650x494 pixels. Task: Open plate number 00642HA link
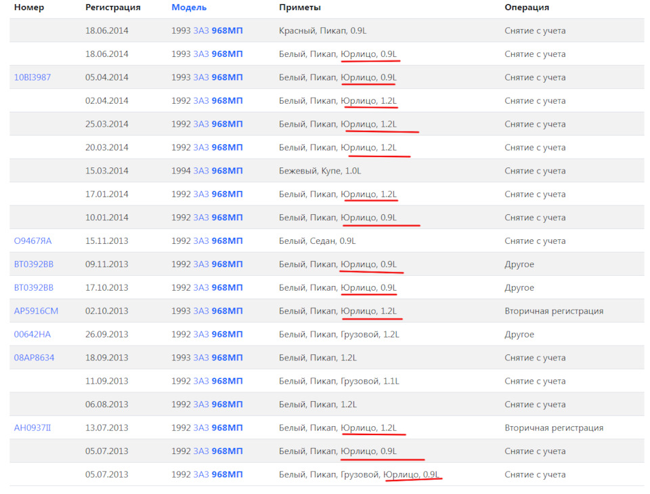coord(32,334)
